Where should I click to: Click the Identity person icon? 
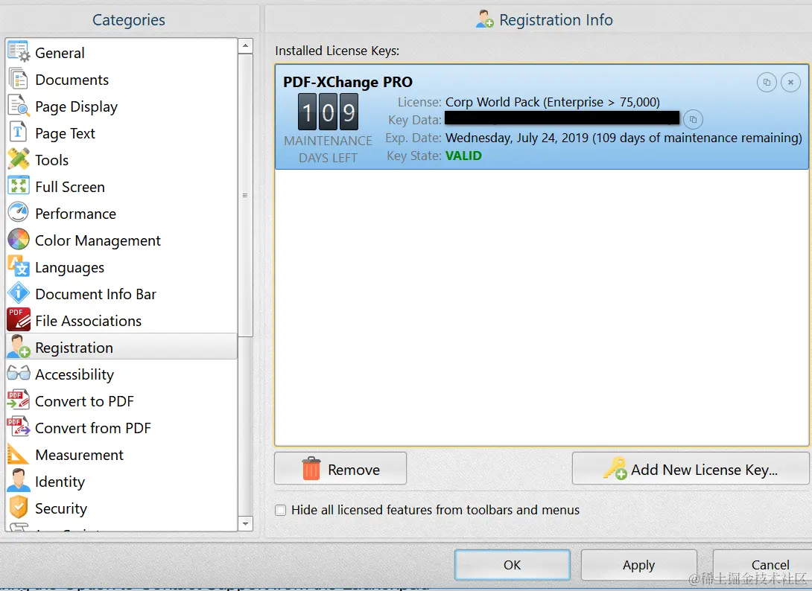coord(19,482)
